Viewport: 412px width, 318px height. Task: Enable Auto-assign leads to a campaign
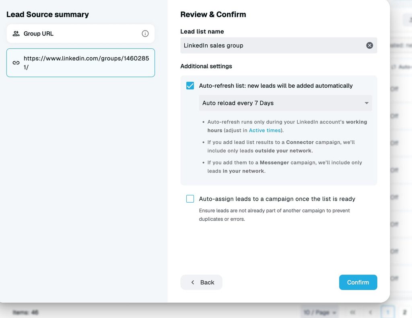coord(190,199)
